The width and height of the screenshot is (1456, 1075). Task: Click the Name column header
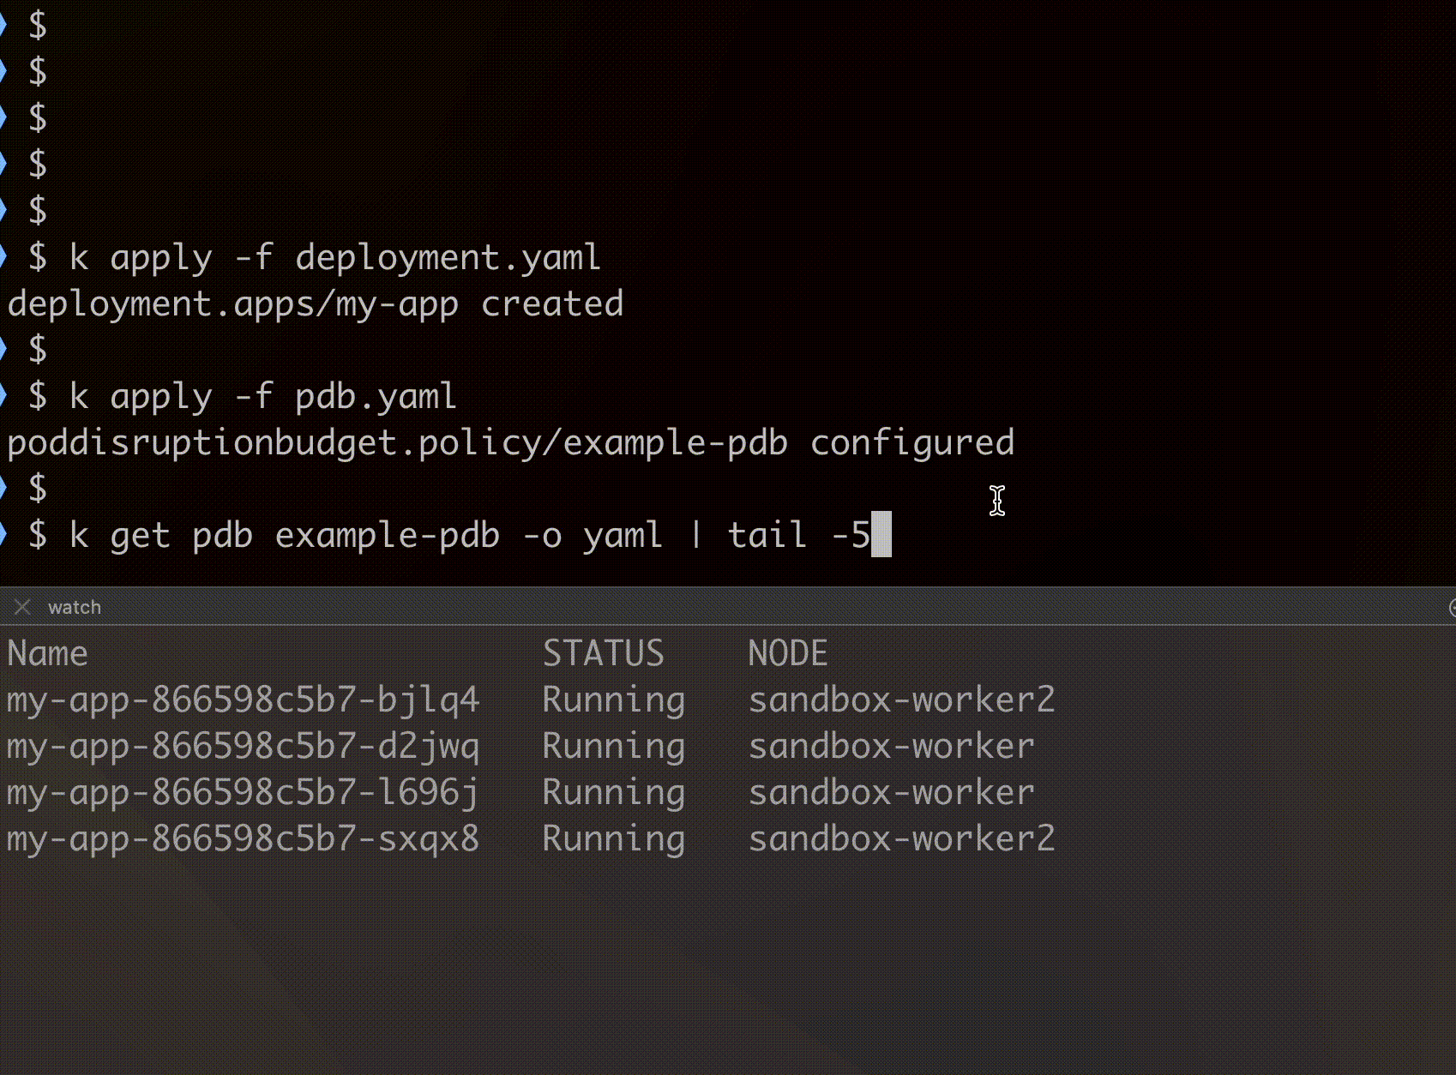[x=47, y=653]
